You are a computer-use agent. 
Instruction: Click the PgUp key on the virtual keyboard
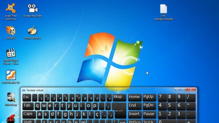pos(149,97)
